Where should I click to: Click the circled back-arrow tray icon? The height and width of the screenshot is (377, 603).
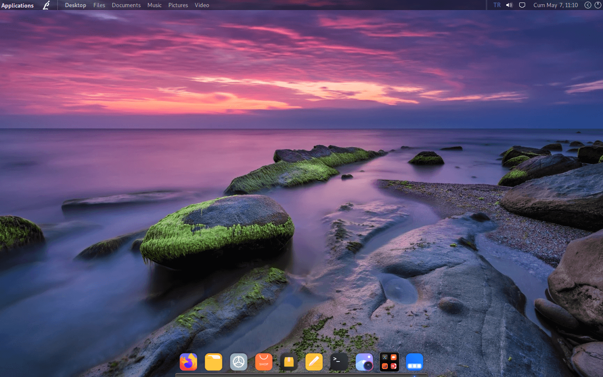click(x=588, y=5)
